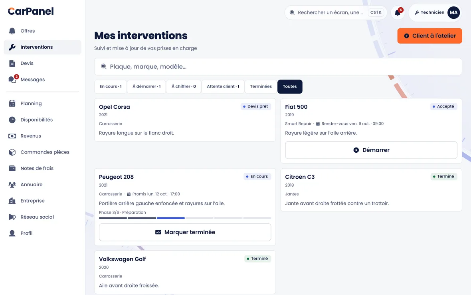The height and width of the screenshot is (295, 471).
Task: Click the MA user avatar
Action: tap(453, 13)
